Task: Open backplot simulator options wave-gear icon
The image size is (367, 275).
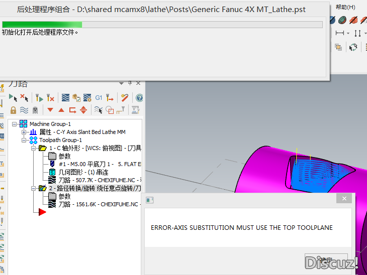Action: coord(87,98)
